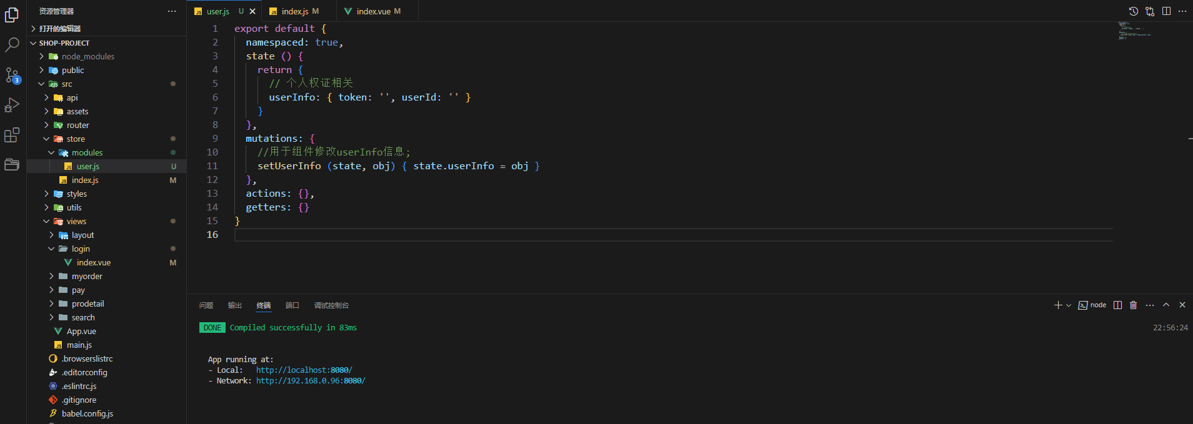Open the file timeline history icon
Viewport: 1193px width, 424px height.
(1133, 11)
